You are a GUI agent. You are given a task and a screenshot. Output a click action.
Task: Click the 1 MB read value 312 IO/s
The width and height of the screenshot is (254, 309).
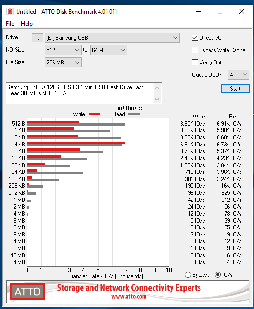231,200
